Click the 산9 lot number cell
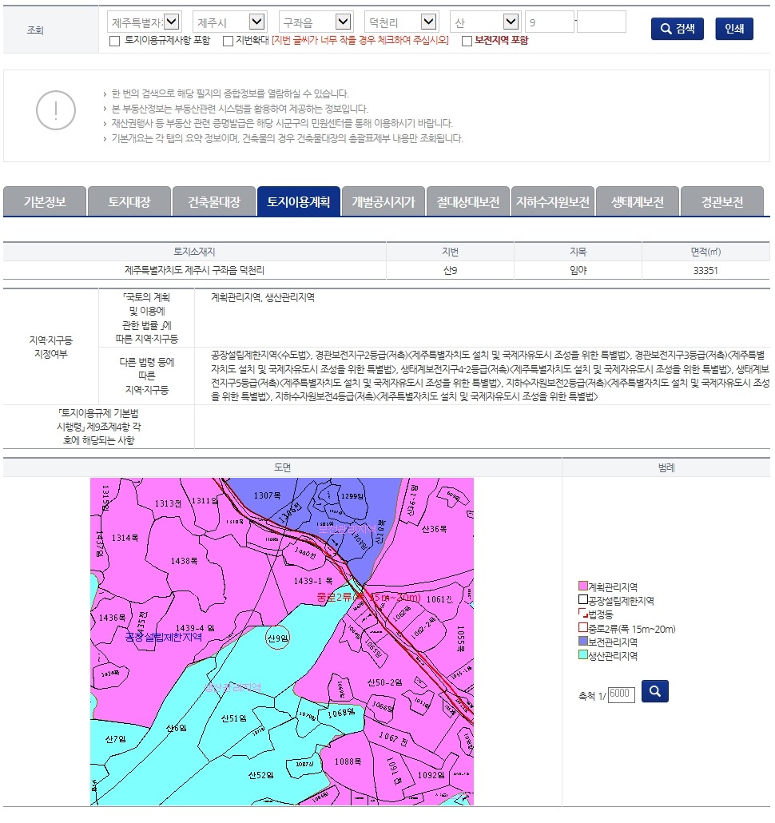The image size is (775, 823). (x=450, y=270)
